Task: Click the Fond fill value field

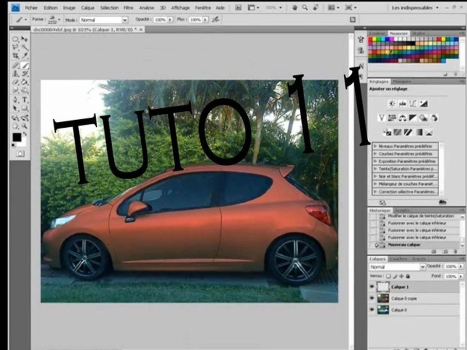Action: coord(450,277)
